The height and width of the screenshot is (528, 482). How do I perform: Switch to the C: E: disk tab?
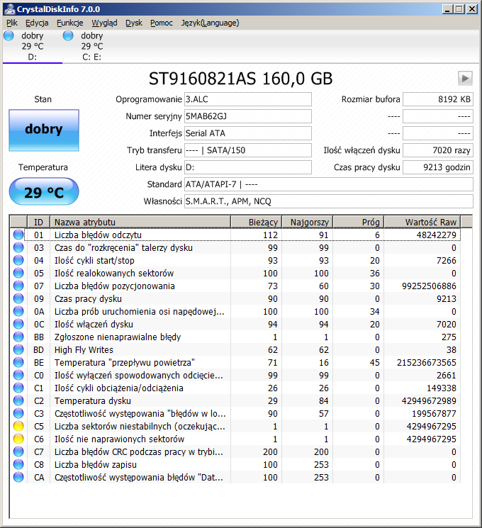click(x=92, y=46)
